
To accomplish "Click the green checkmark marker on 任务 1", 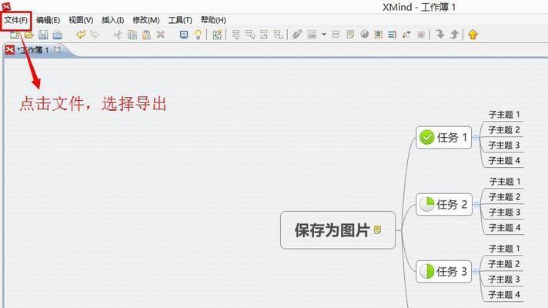I will pos(426,137).
